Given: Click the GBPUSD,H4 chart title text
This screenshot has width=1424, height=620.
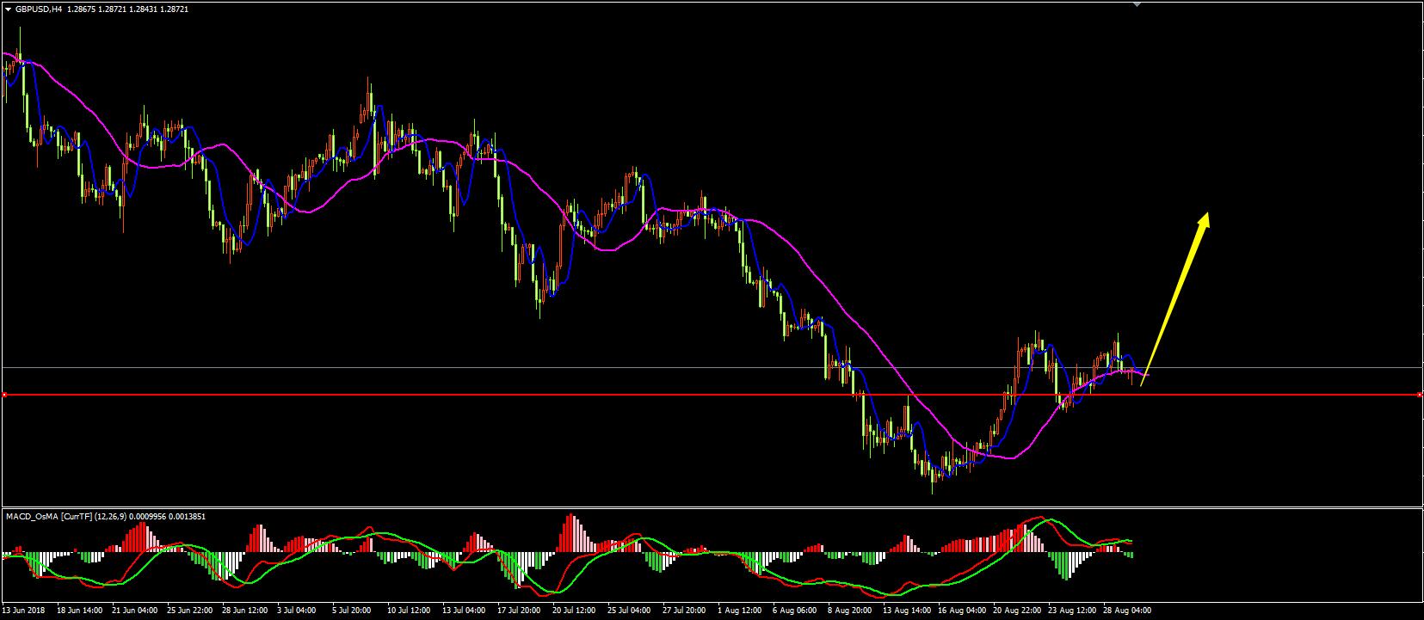Looking at the screenshot, I should [x=37, y=9].
